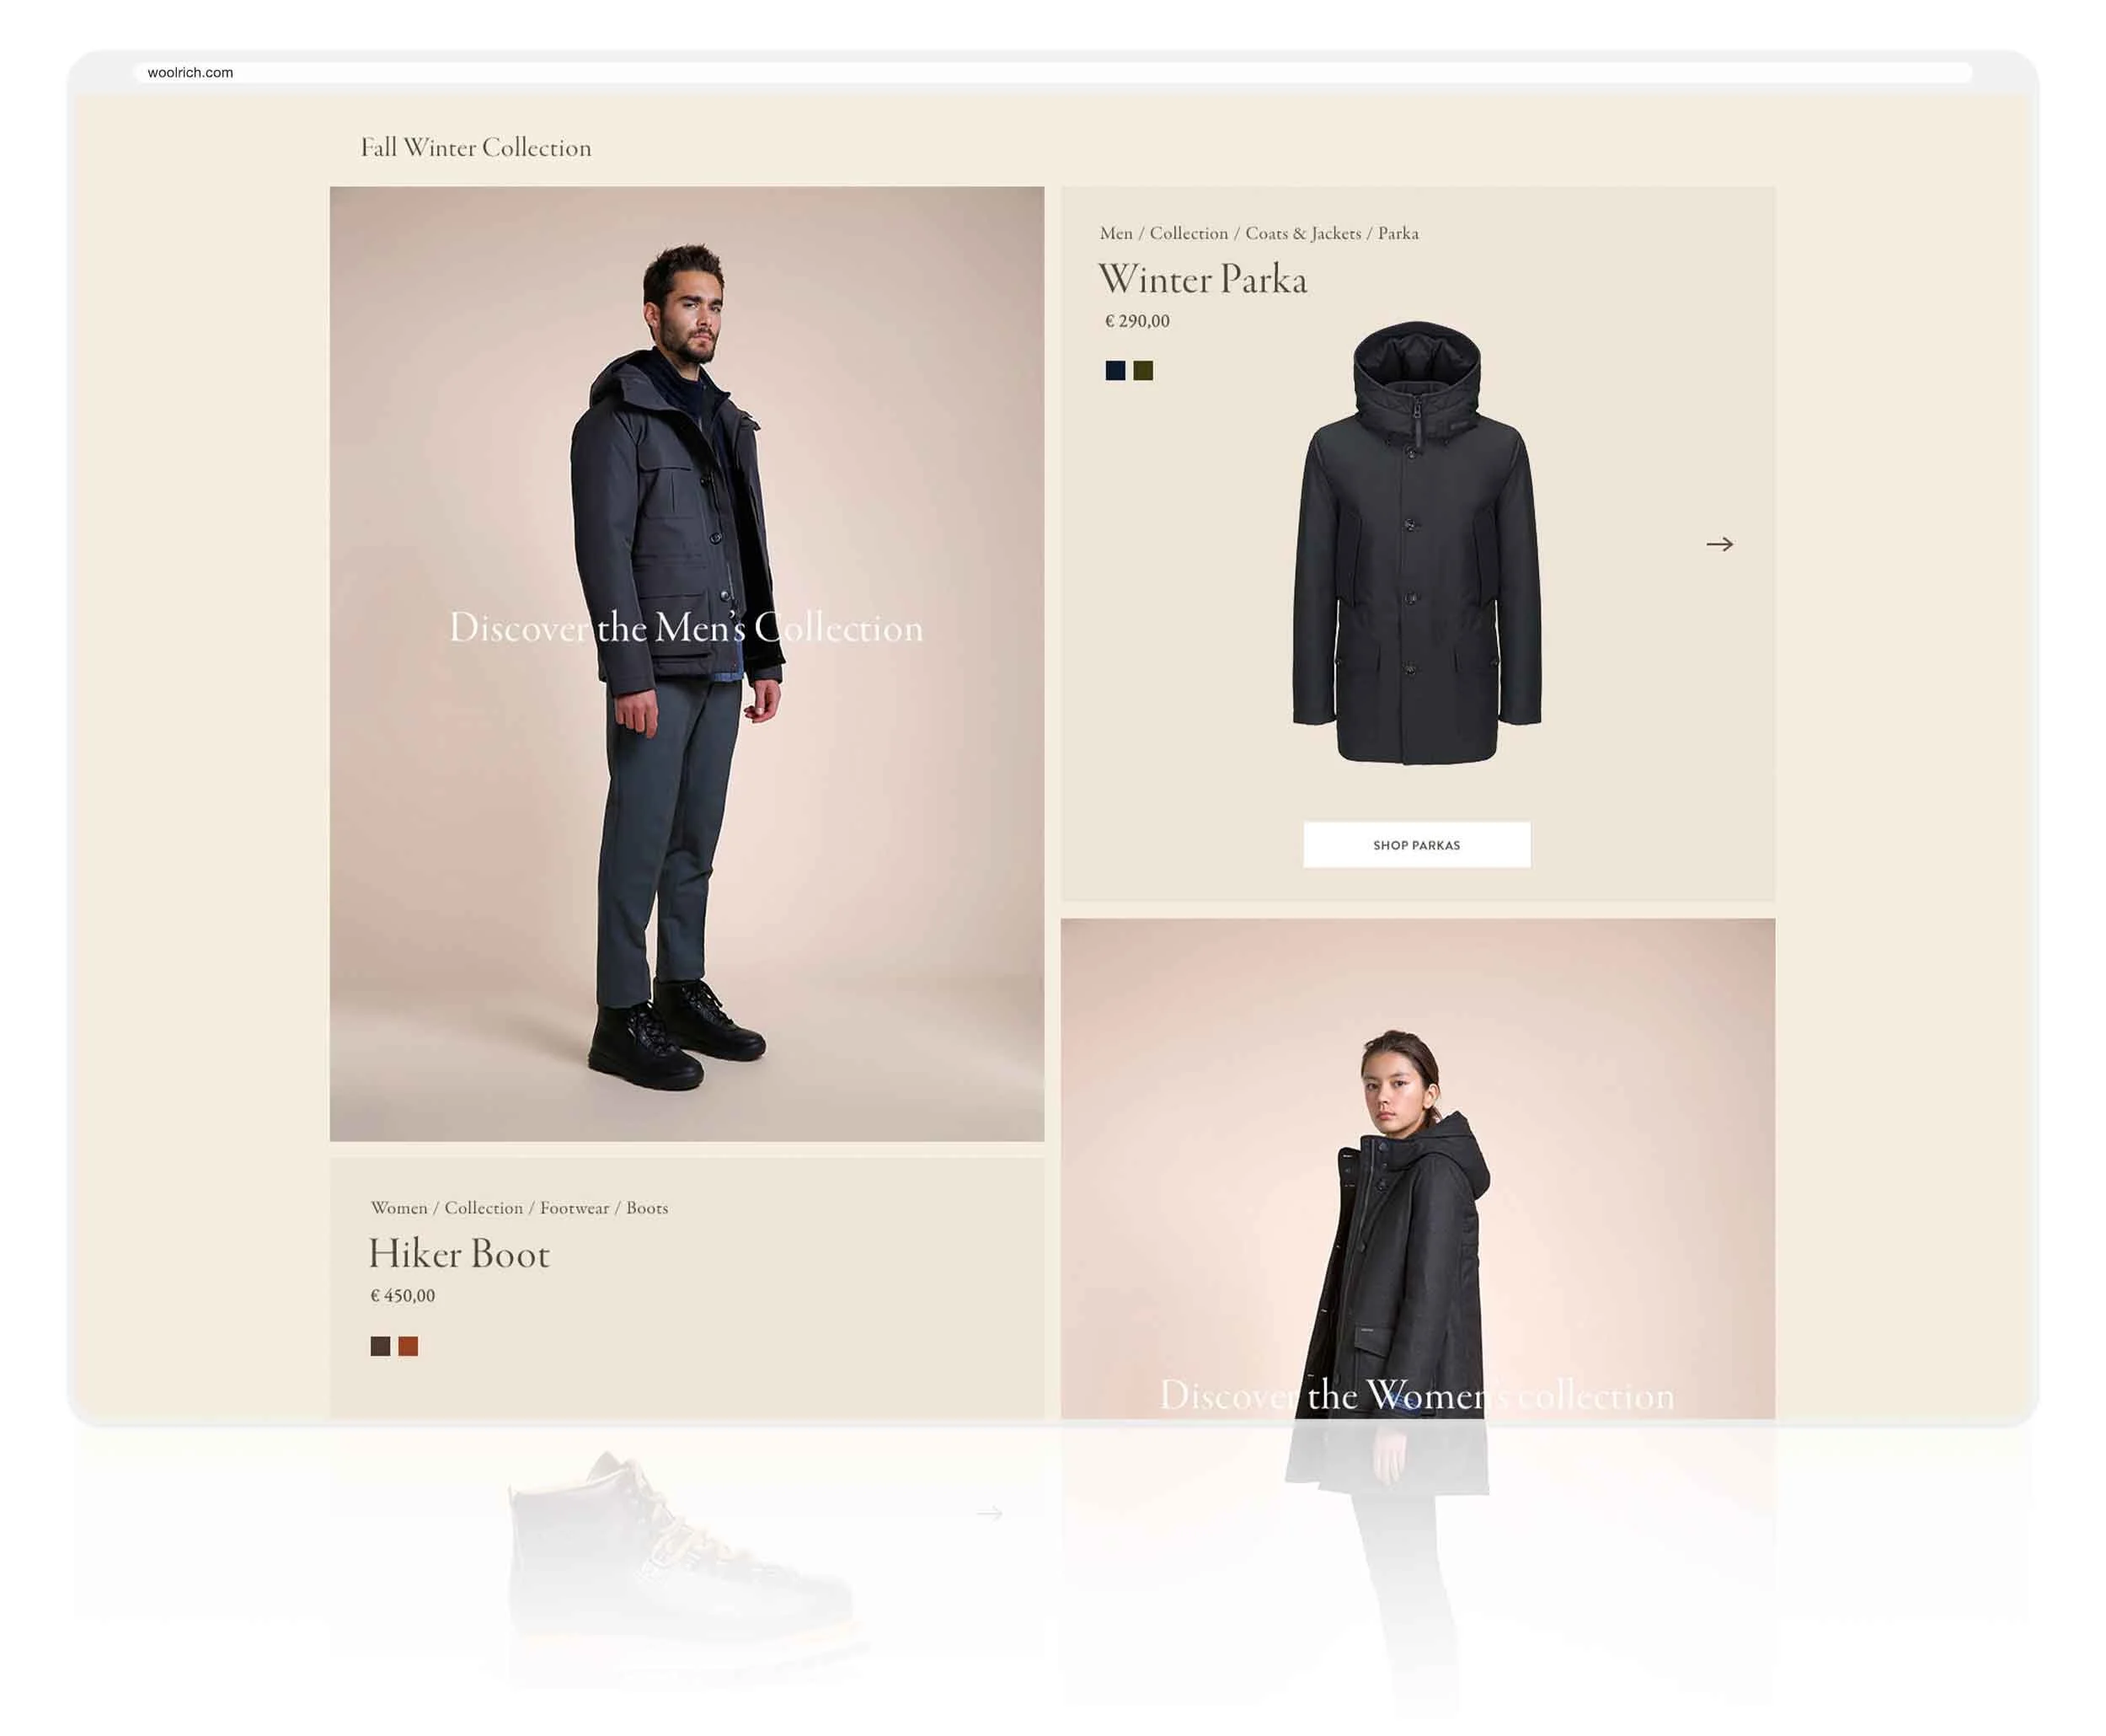Click the Fall Winter Collection heading
This screenshot has height=1736, width=2106.
tap(475, 148)
